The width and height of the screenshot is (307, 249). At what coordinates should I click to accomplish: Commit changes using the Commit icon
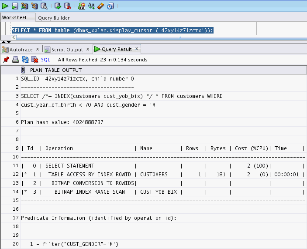click(58, 6)
